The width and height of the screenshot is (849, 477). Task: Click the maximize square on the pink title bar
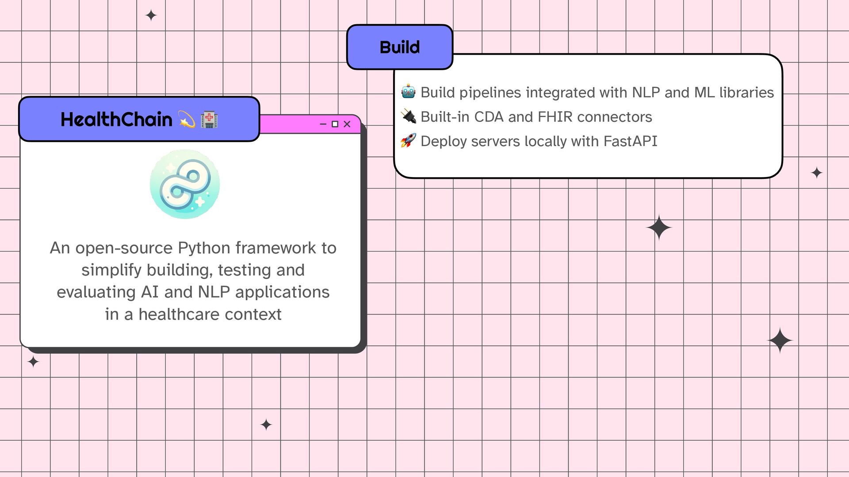[335, 124]
